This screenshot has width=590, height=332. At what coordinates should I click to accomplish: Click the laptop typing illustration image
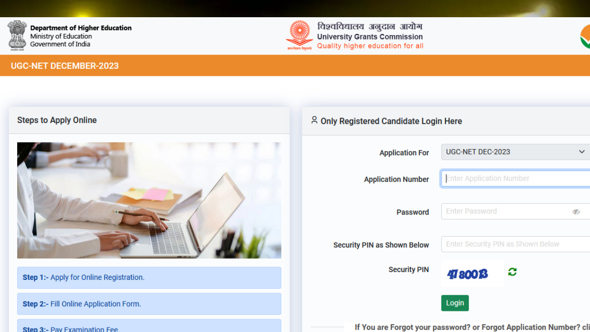coord(149,200)
